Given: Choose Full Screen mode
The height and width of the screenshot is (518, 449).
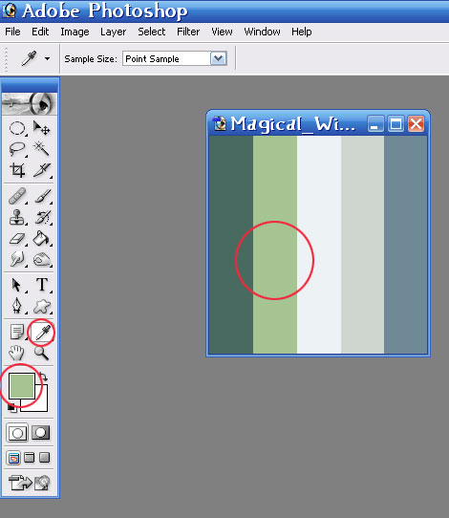Looking at the screenshot, I should tap(45, 458).
